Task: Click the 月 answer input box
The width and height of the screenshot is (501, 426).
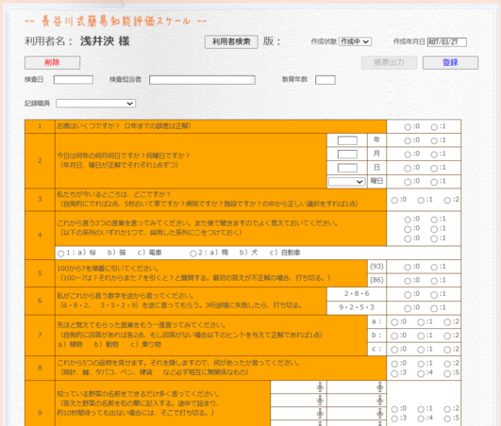Action: coord(347,155)
